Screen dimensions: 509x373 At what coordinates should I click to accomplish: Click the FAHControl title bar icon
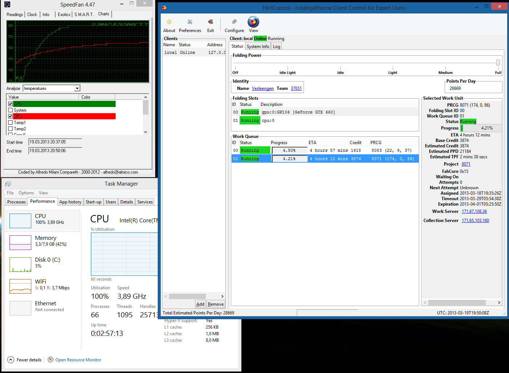pyautogui.click(x=164, y=8)
